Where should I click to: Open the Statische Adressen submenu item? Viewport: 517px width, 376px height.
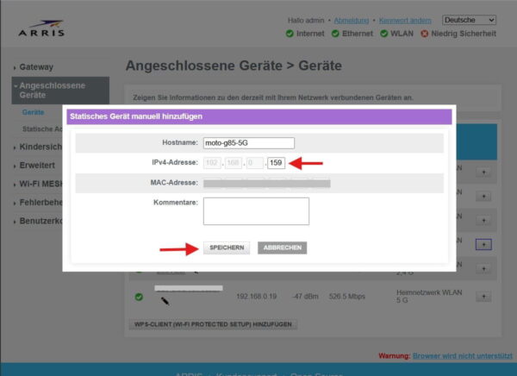click(42, 129)
